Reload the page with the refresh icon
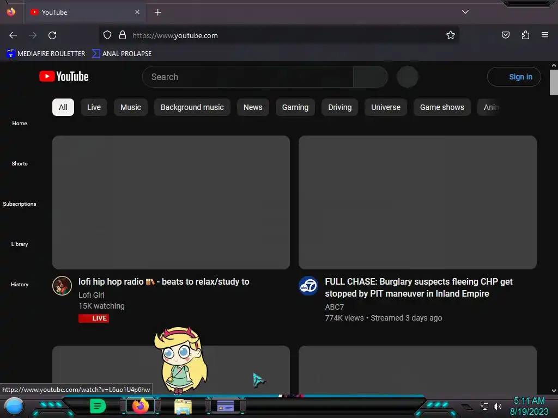 point(52,35)
